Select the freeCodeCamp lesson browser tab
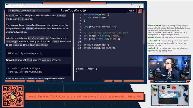The height and width of the screenshot is (108, 193). (14, 4)
